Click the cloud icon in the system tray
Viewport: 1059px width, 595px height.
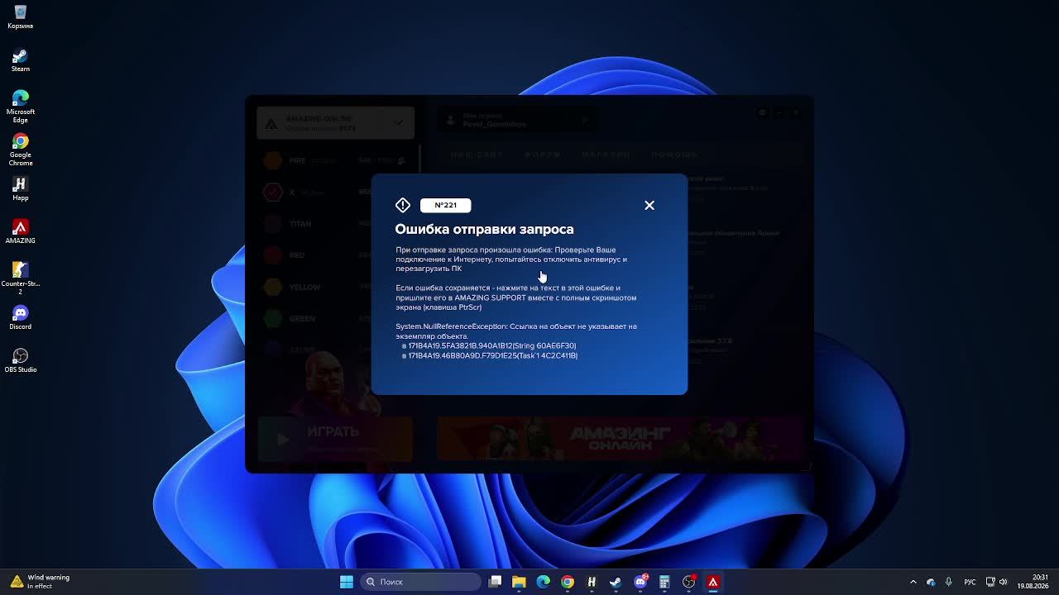tap(931, 582)
